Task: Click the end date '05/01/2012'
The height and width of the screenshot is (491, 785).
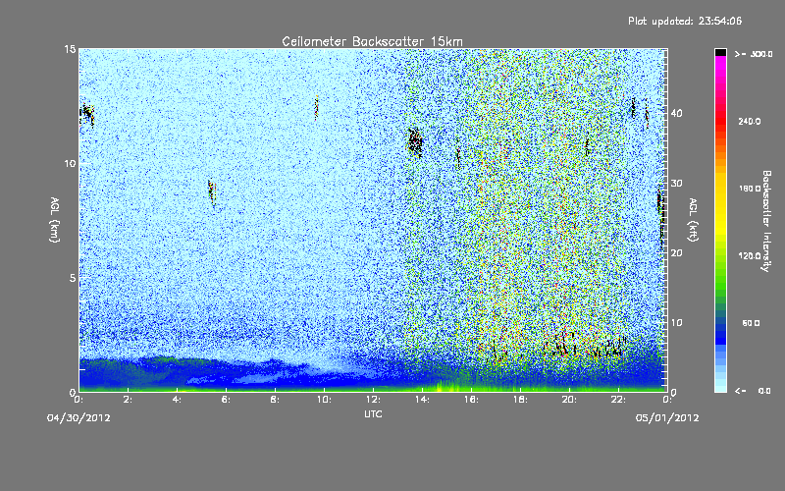Action: coord(667,418)
